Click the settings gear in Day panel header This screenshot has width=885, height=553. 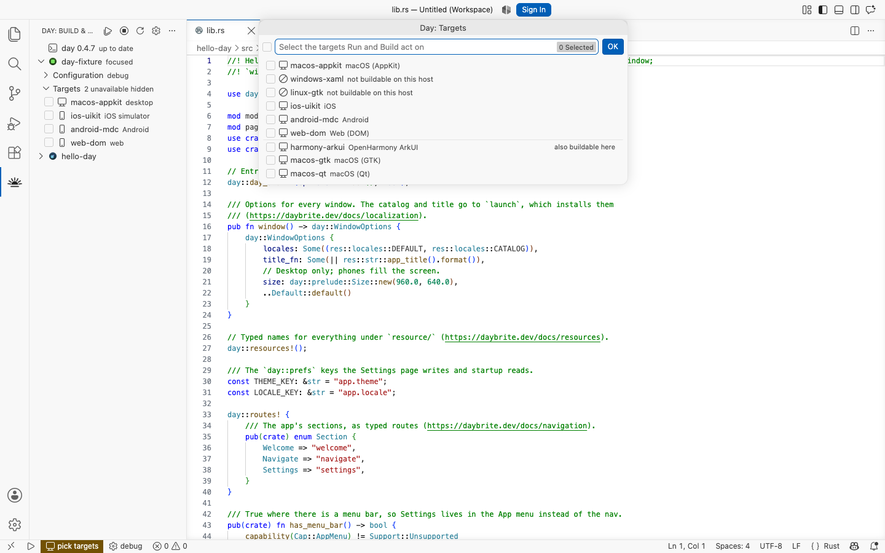pyautogui.click(x=156, y=31)
